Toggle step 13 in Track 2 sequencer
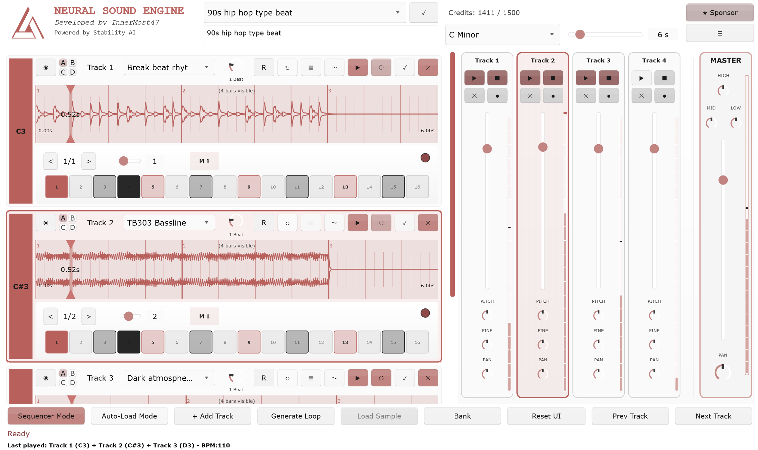758x450 pixels. [345, 342]
